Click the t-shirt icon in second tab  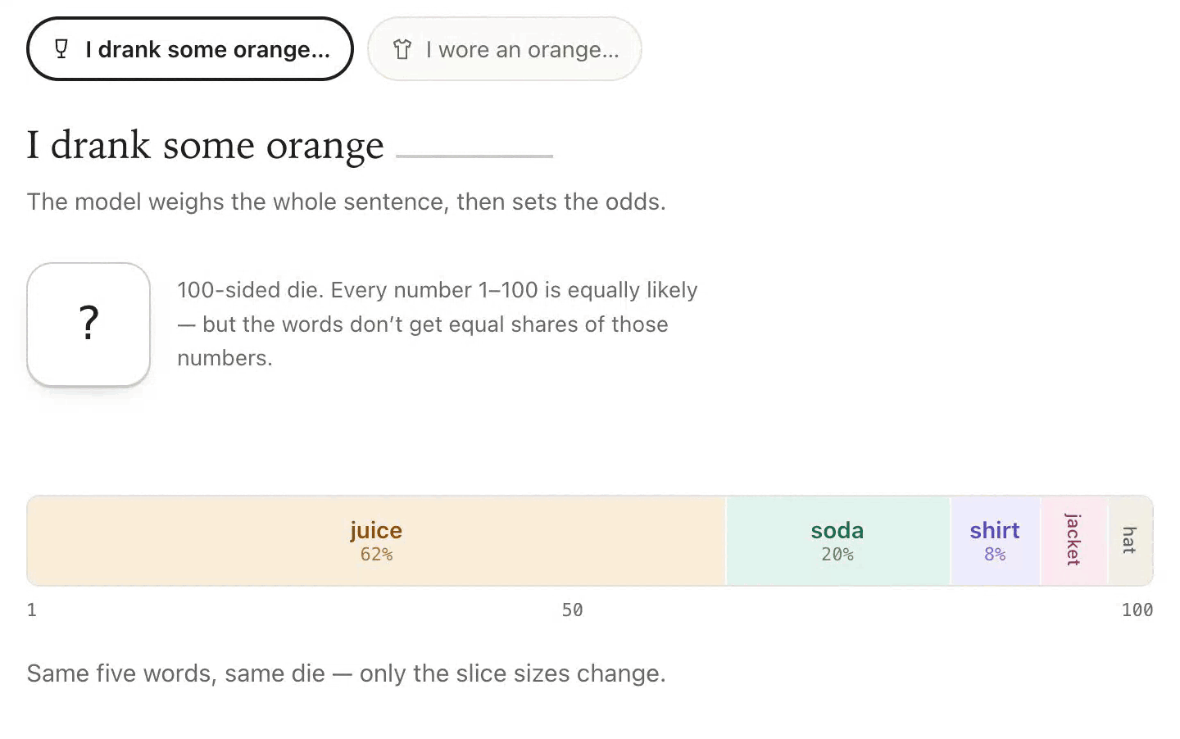402,49
